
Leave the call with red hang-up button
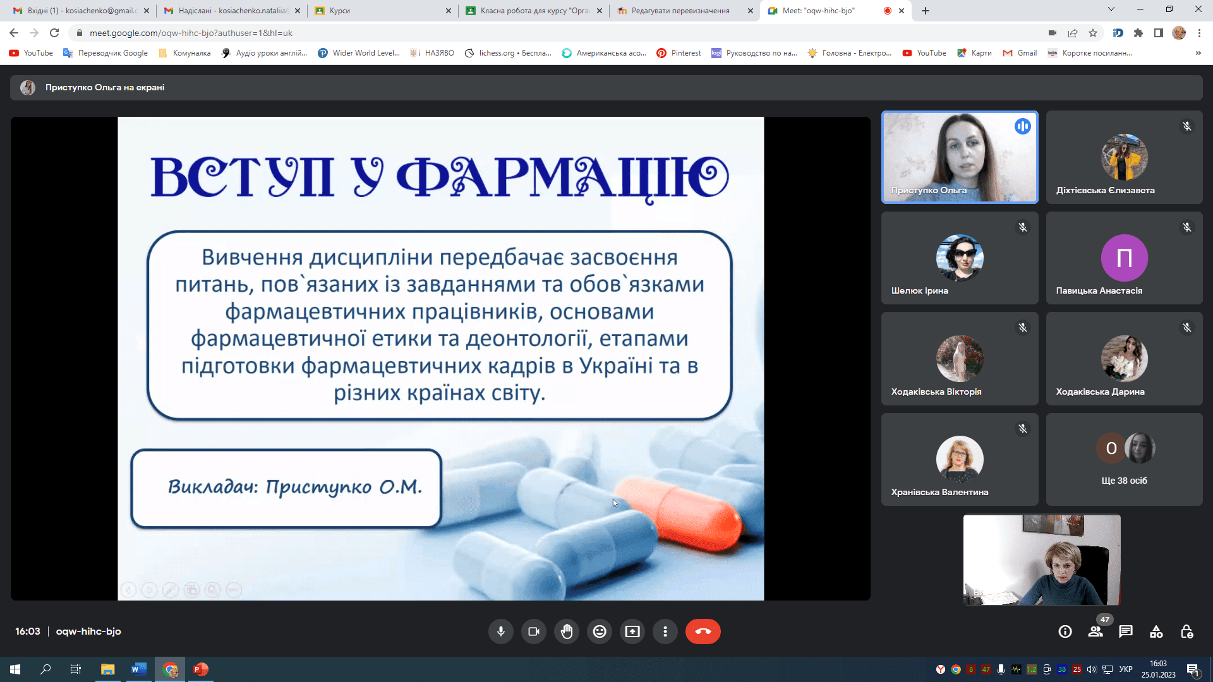click(x=703, y=631)
